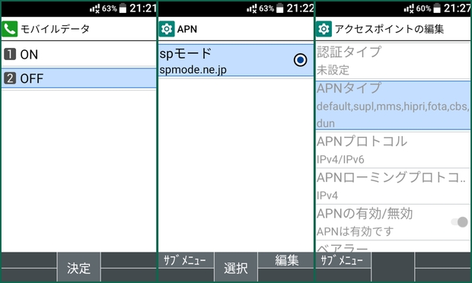Click the number 1 key icon beside ON
The height and width of the screenshot is (283, 472).
click(x=10, y=55)
